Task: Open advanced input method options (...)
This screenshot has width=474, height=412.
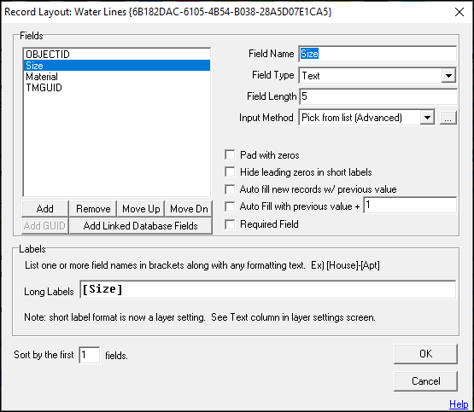Action: [x=448, y=118]
